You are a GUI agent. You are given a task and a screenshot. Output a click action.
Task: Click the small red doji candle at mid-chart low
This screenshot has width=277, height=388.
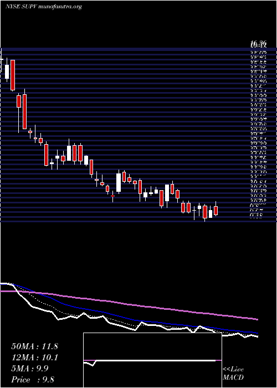tap(113, 196)
